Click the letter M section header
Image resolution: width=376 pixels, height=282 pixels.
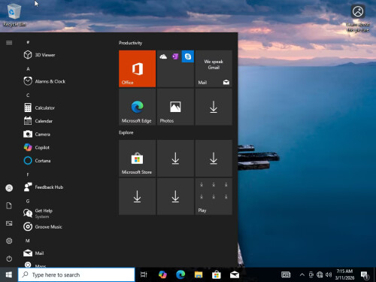[28, 241]
